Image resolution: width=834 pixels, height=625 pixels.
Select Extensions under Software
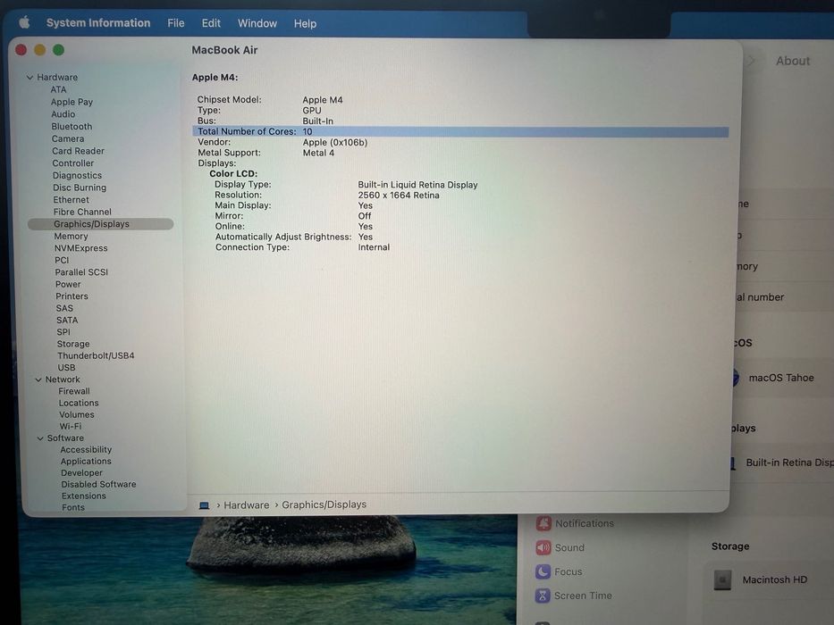(x=83, y=496)
